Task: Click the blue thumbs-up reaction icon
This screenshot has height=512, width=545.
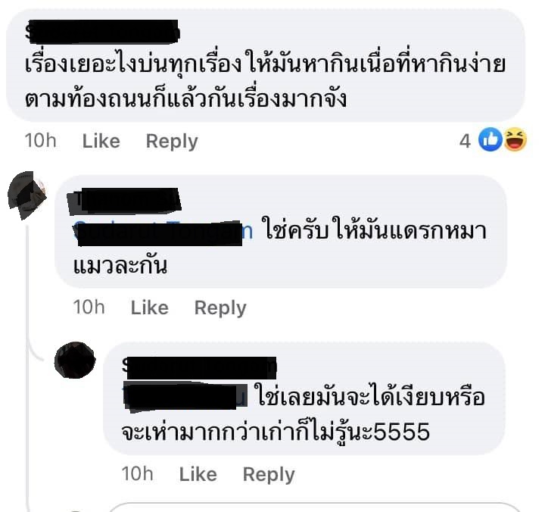Action: (x=490, y=140)
